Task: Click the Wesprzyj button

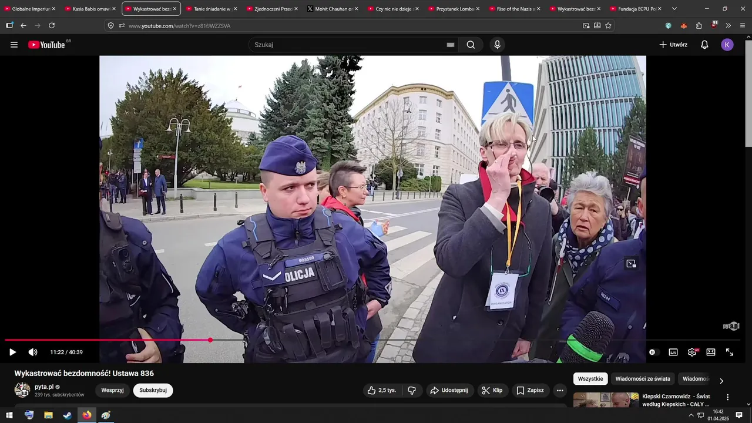Action: pos(112,390)
